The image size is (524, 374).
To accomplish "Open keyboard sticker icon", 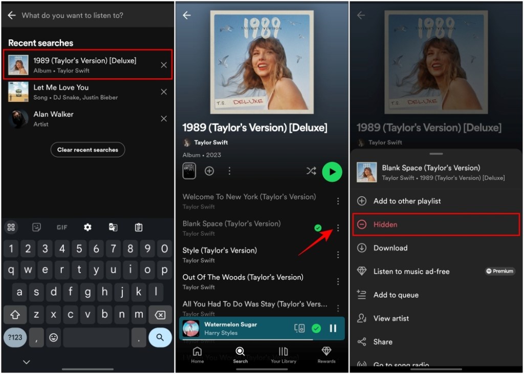I will pyautogui.click(x=36, y=227).
